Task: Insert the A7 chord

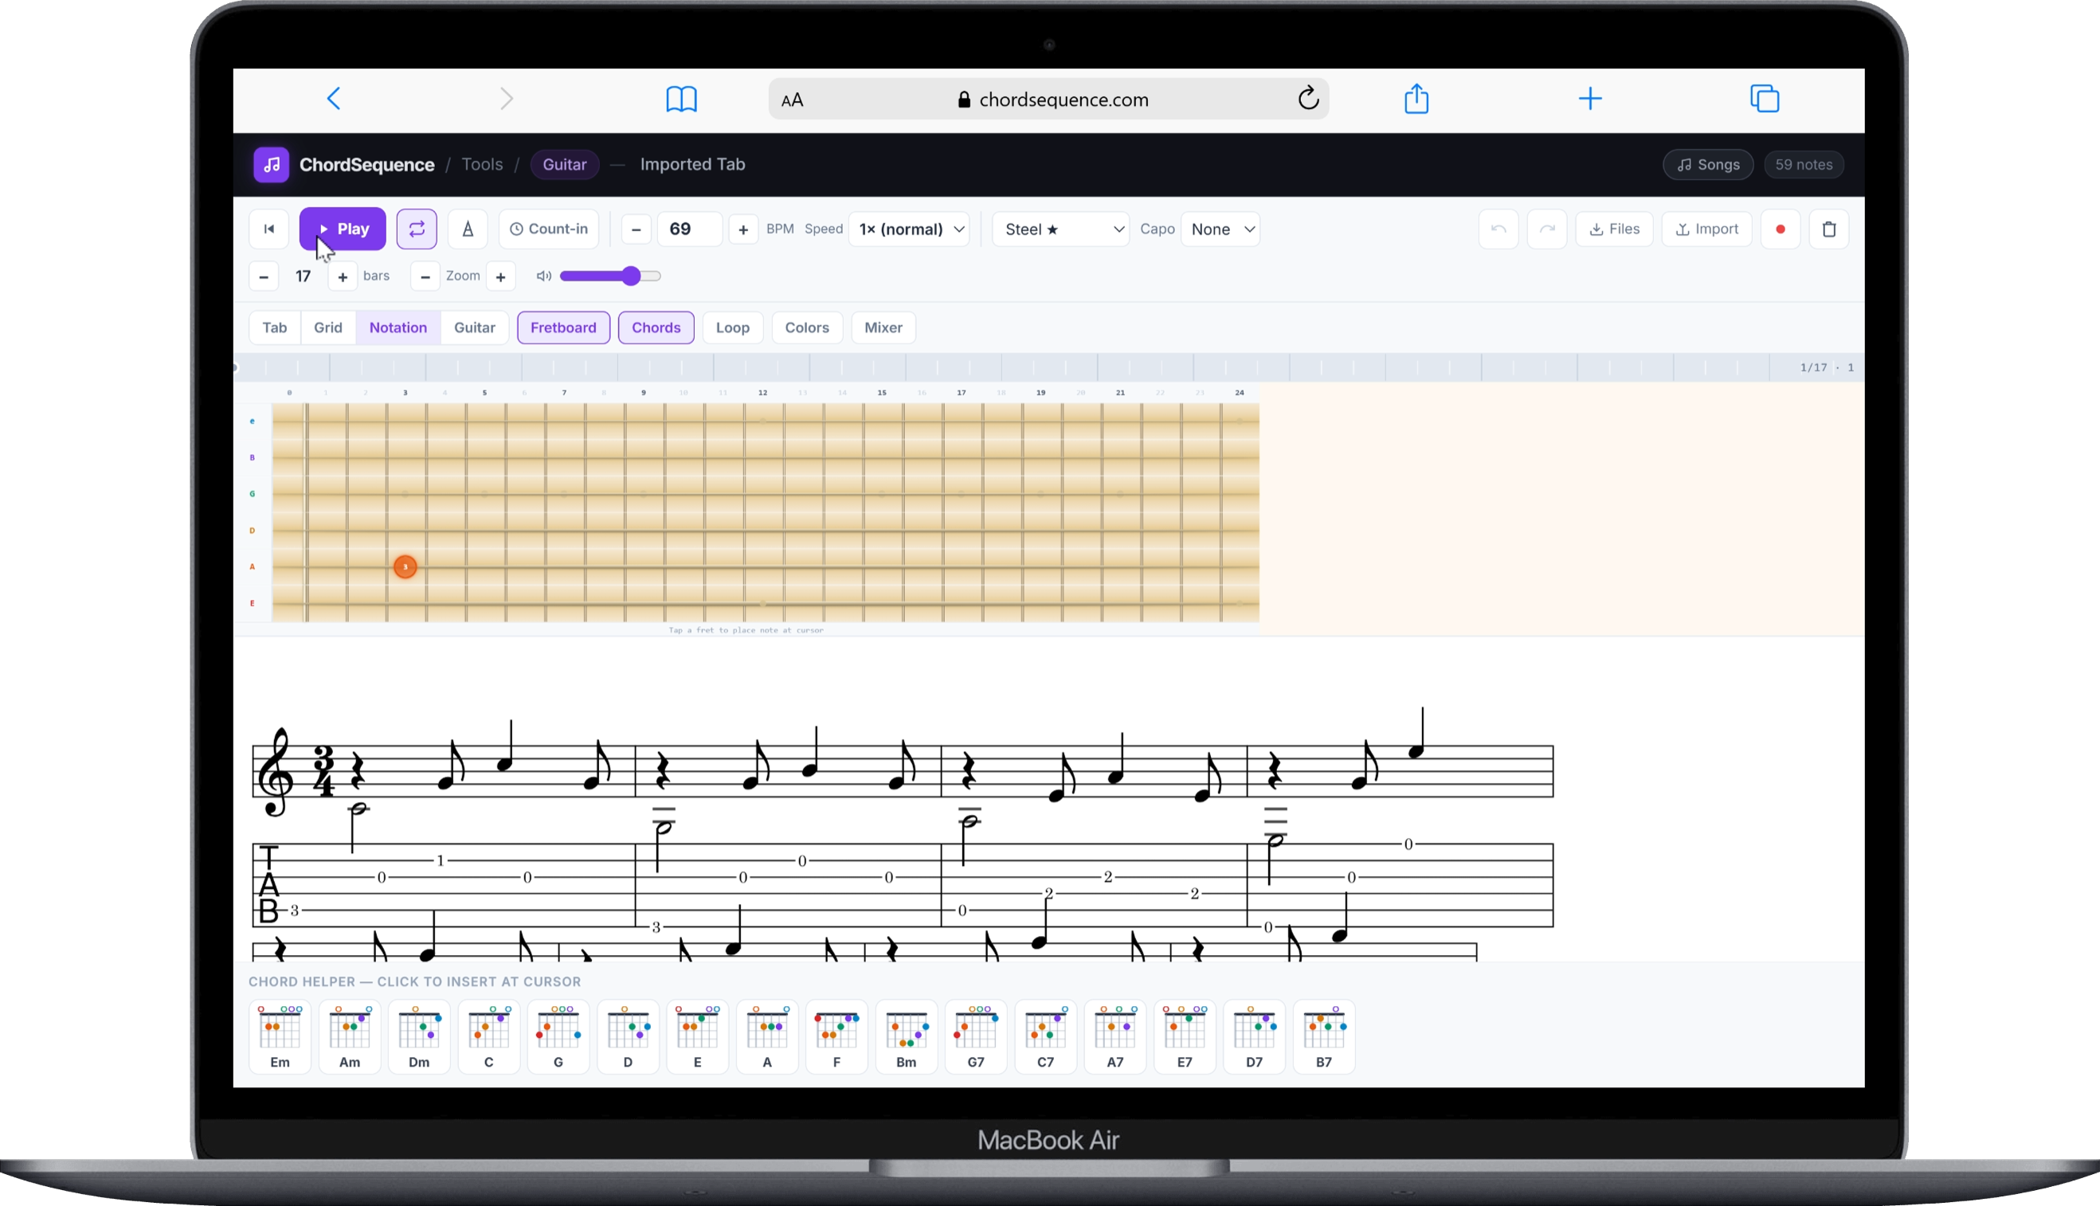Action: (1115, 1037)
